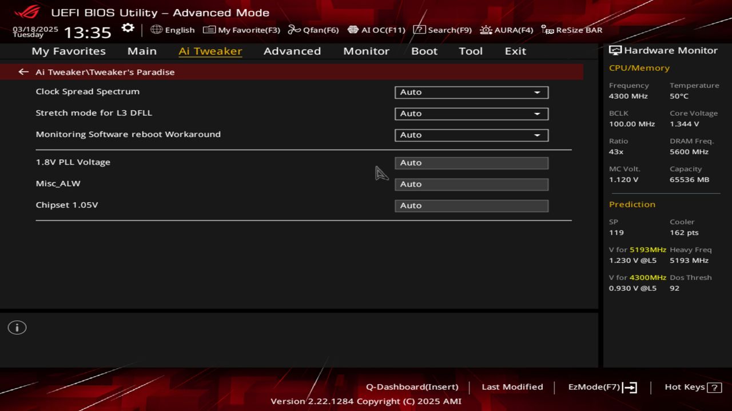
Task: Click the CPU/Memory section heading
Action: [x=639, y=68]
